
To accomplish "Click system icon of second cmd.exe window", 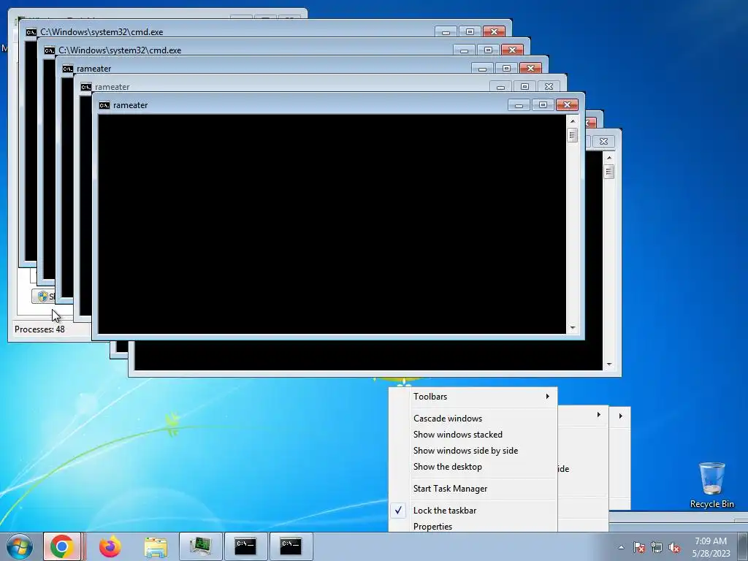I will pos(49,50).
